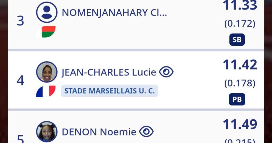272x143 pixels.
Task: Click the 11.42 result time
Action: (240, 65)
